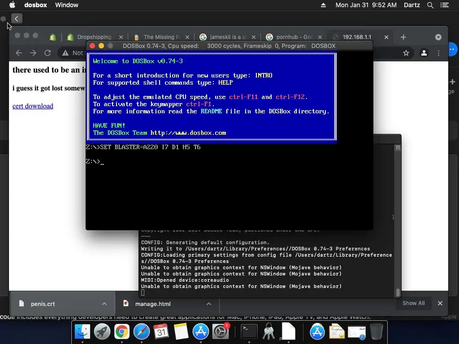Open Google Chrome from the dock
The image size is (459, 344).
pyautogui.click(x=122, y=332)
